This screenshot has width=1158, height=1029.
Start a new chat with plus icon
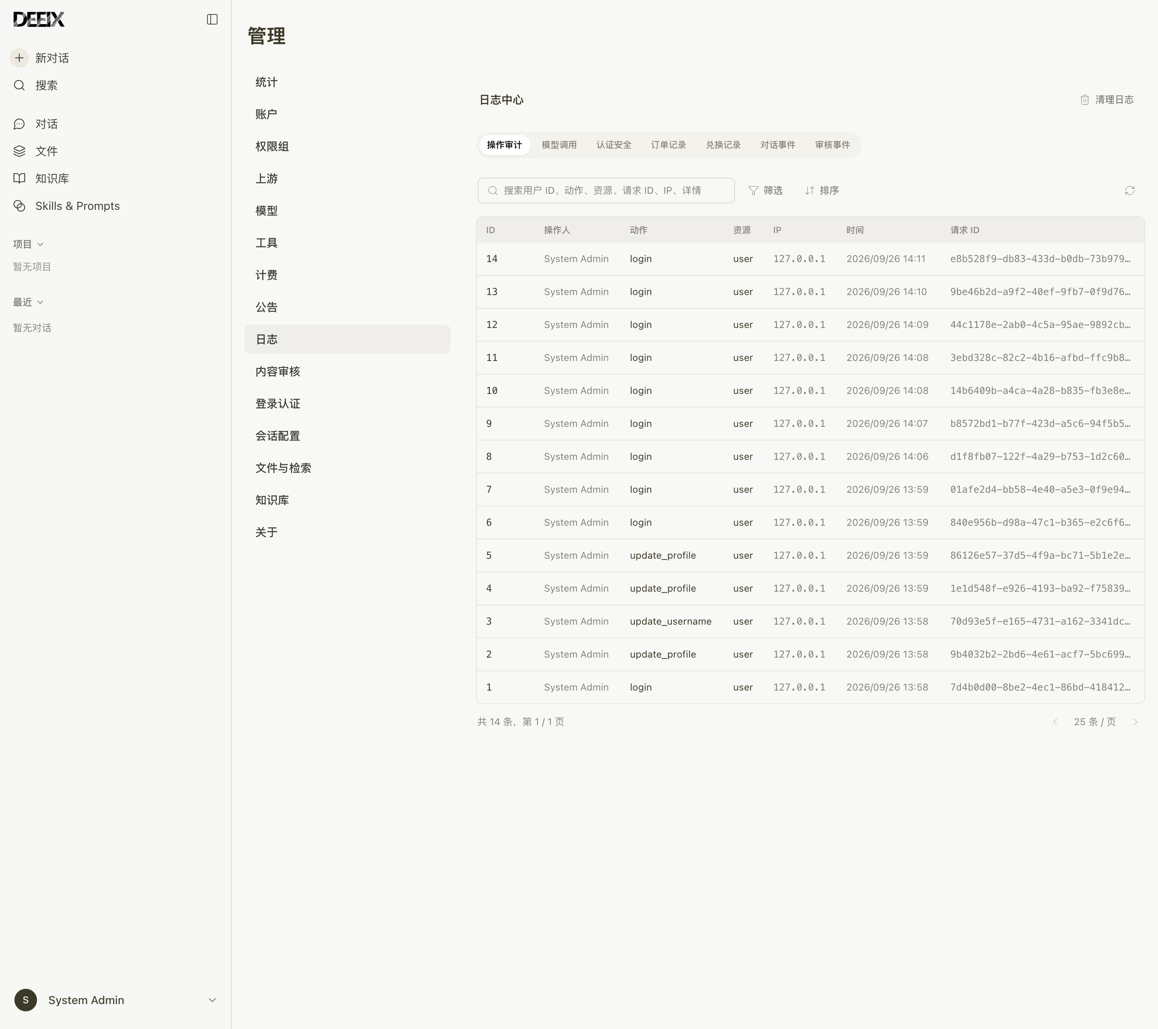click(19, 58)
